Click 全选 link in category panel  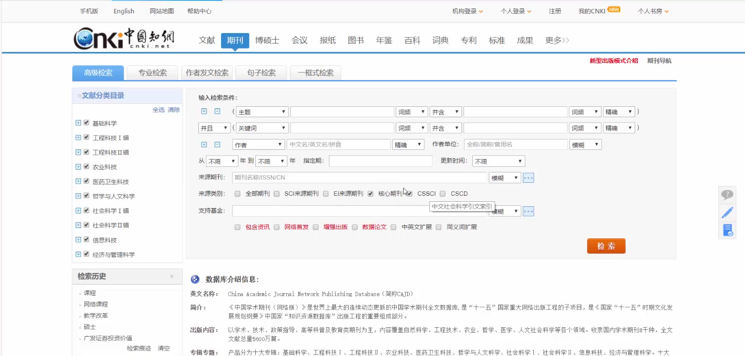(158, 110)
